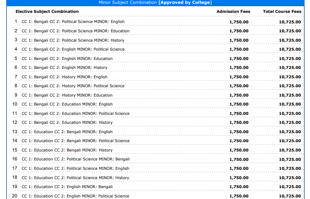Click the total course fees in row 10
This screenshot has height=199, width=310.
290,104
